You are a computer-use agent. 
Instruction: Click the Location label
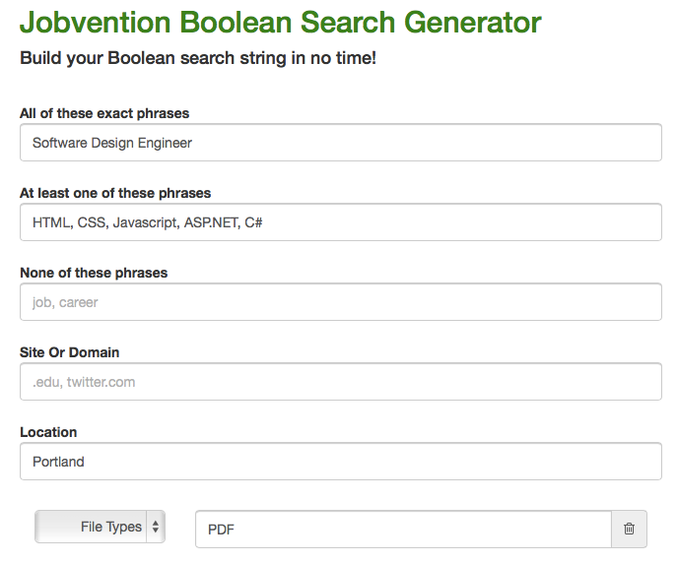pyautogui.click(x=48, y=432)
